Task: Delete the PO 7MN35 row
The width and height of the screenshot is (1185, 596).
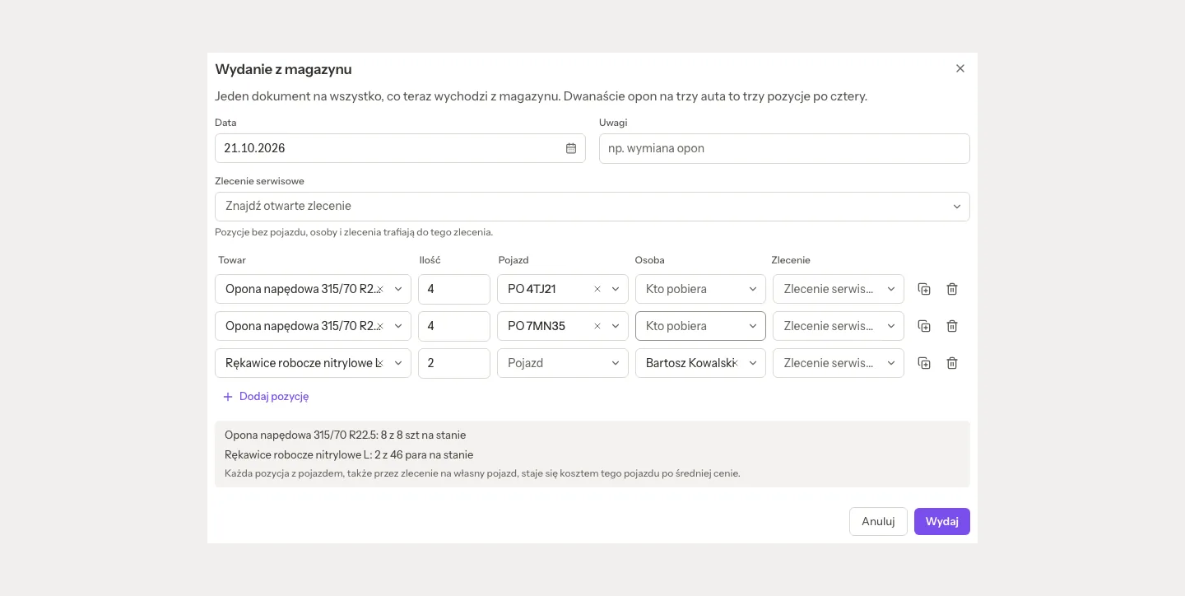Action: (952, 326)
